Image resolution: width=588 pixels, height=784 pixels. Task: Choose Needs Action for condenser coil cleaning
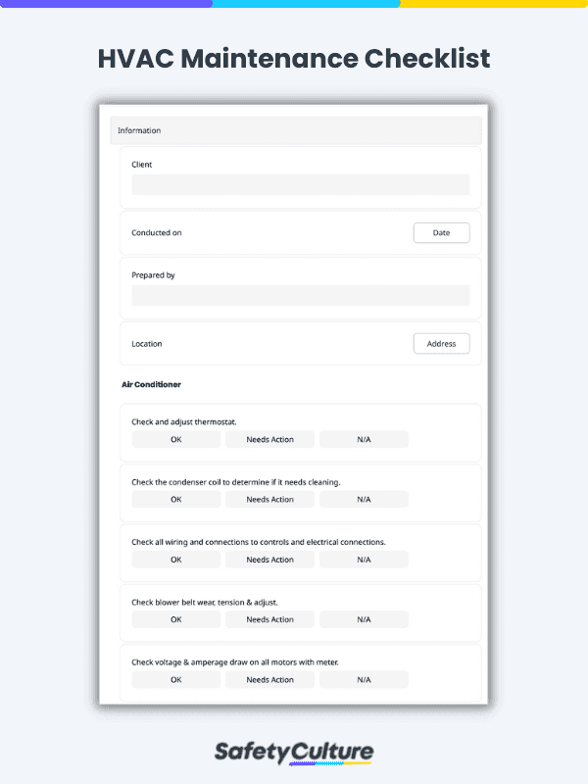(x=269, y=499)
